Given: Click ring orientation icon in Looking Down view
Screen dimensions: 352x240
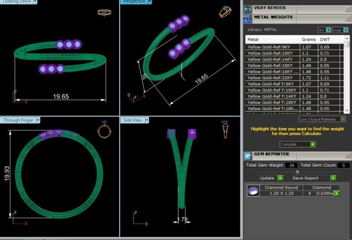Looking at the screenshot, I should click(104, 12).
